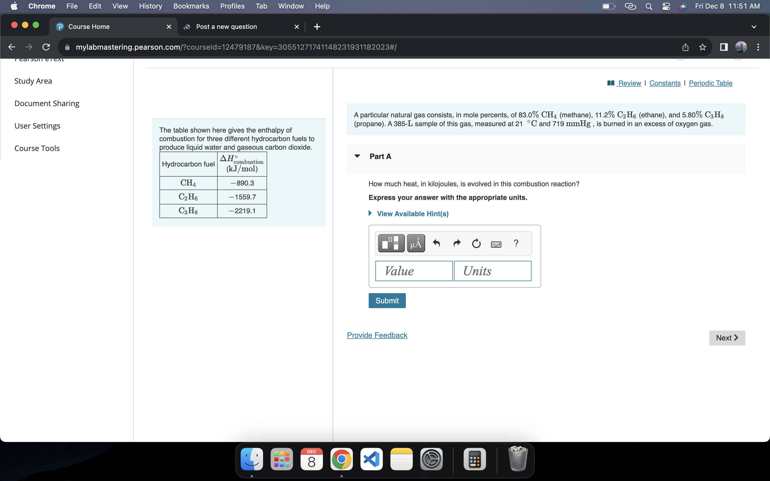Click the browser back arrow
The image size is (770, 481).
click(x=12, y=47)
